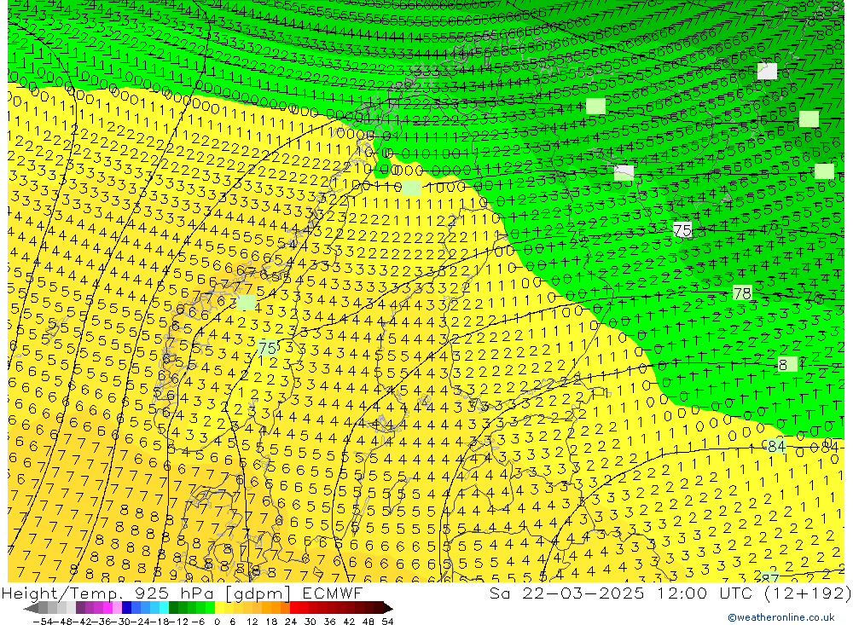The width and height of the screenshot is (853, 625).
Task: Select the bright red legend swatch at 24
Action: 294,608
